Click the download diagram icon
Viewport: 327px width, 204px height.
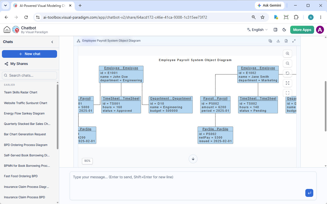pos(278,41)
